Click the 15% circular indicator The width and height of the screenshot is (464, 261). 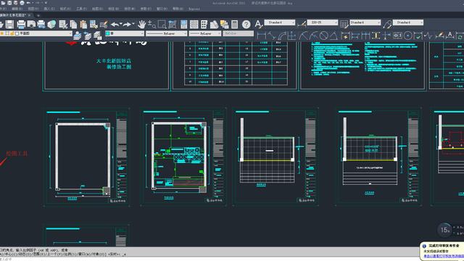click(444, 230)
